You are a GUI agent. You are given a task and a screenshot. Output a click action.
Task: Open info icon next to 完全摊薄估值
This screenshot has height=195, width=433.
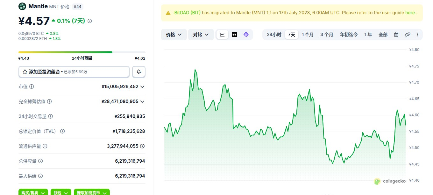pyautogui.click(x=49, y=101)
